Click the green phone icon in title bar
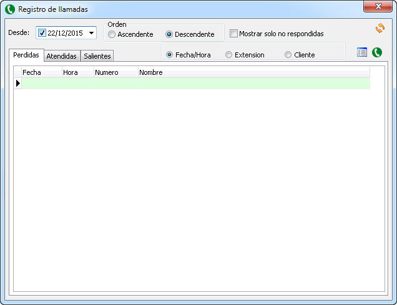Image resolution: width=397 pixels, height=305 pixels. click(x=10, y=9)
